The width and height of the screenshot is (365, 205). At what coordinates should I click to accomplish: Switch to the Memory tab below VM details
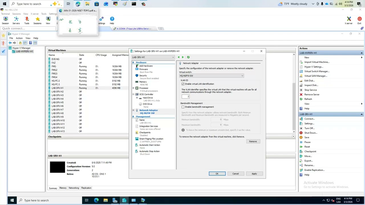click(x=63, y=188)
